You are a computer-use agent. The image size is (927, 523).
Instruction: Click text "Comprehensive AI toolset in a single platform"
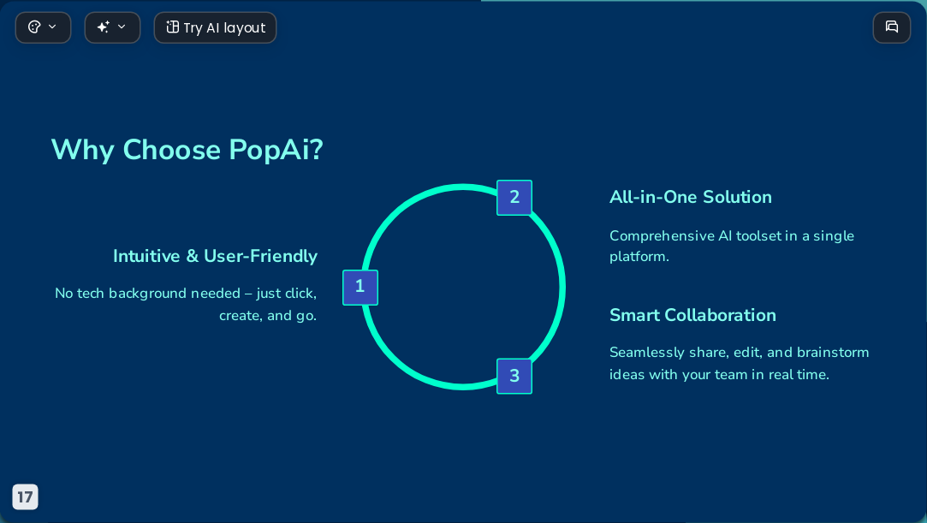click(x=732, y=246)
